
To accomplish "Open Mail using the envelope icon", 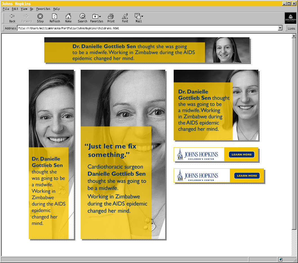I will [x=137, y=16].
